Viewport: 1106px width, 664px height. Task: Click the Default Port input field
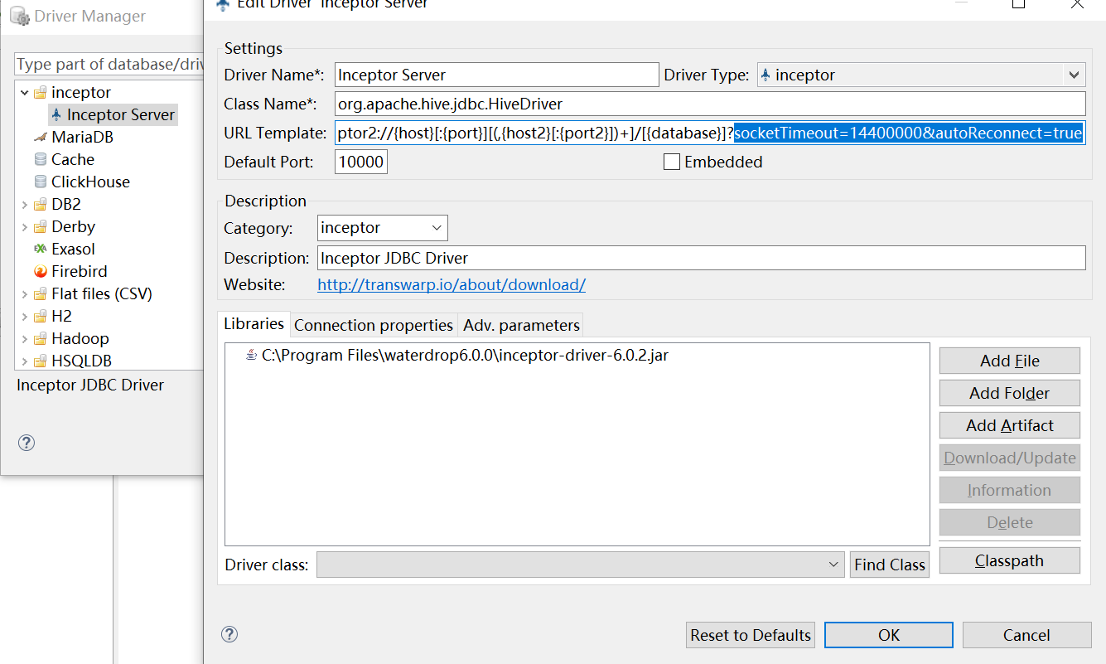tap(360, 162)
